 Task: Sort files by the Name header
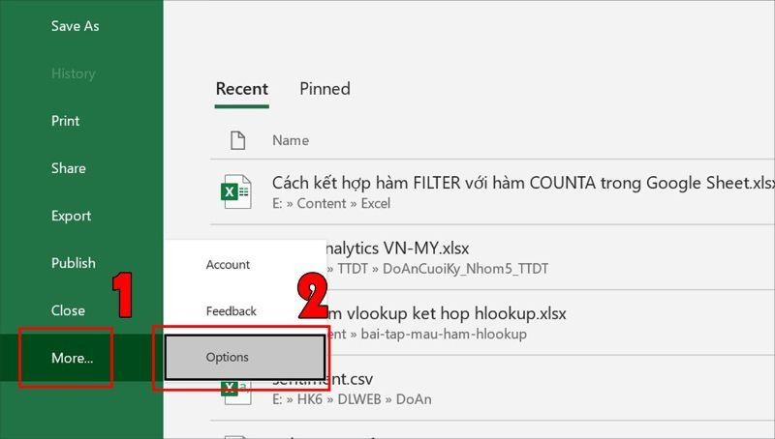[x=291, y=140]
